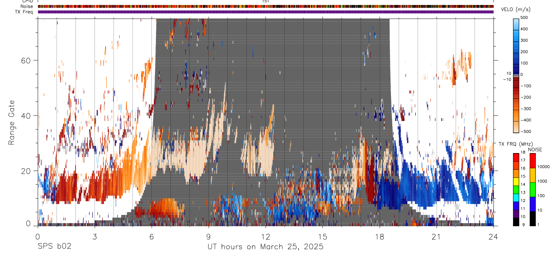Click the '9' hour tick label below the time axis

pos(208,237)
